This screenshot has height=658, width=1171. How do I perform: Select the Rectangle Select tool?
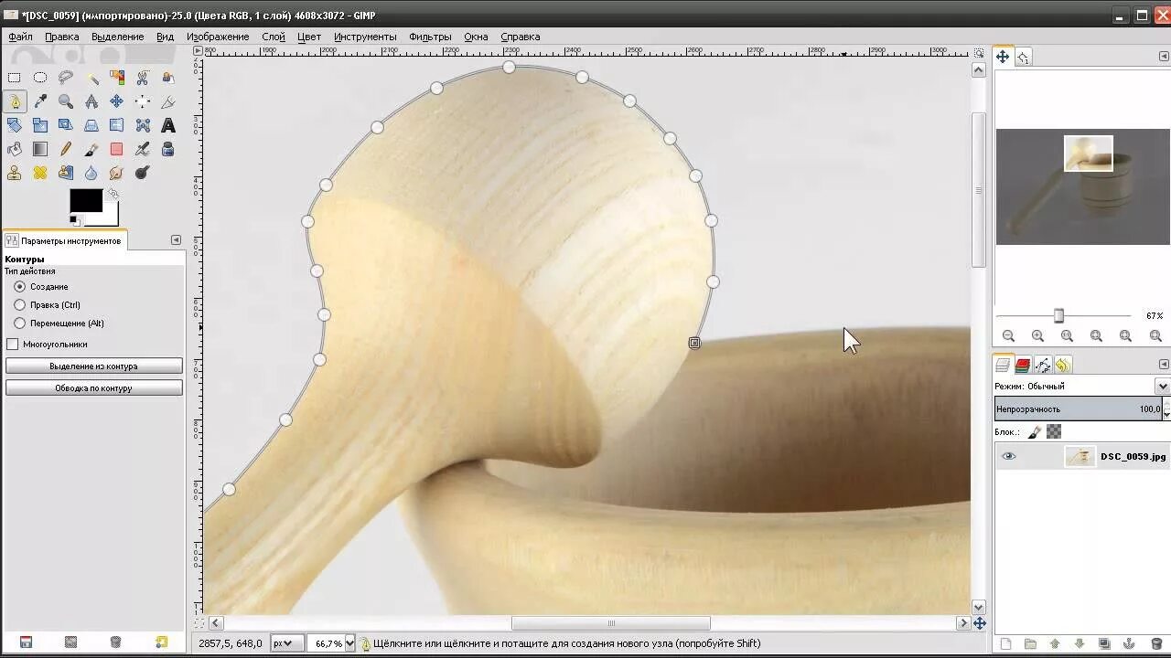(15, 78)
